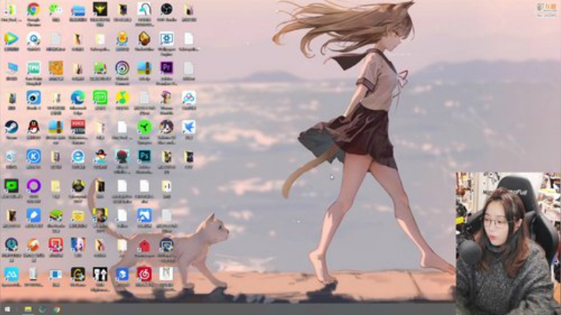The height and width of the screenshot is (315, 561).
Task: Open the gold nugget desktop icon
Action: (144, 39)
